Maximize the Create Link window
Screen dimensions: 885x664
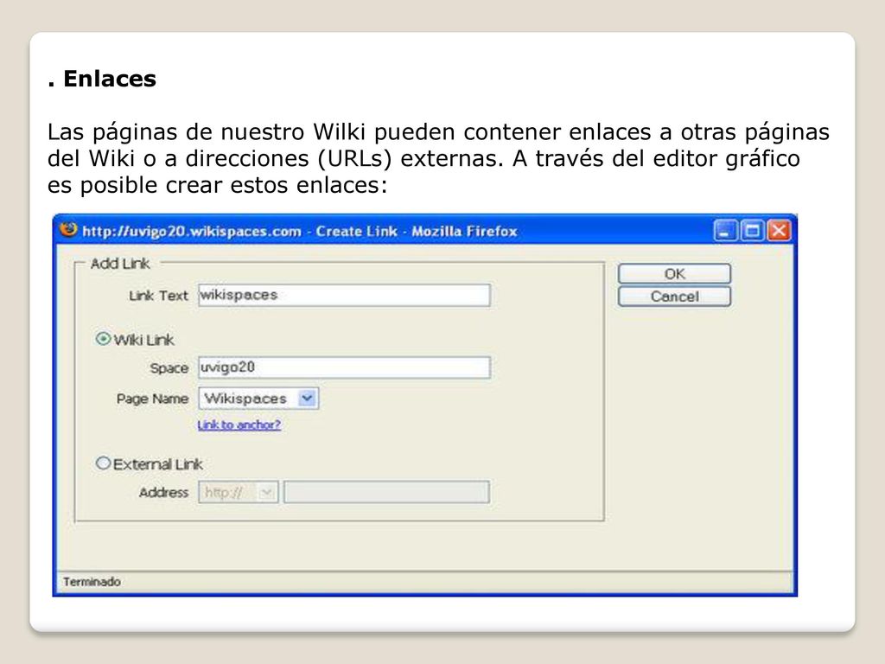pyautogui.click(x=752, y=230)
